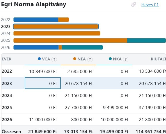Click the 21 150 000 Ft NEA cell

(79, 95)
